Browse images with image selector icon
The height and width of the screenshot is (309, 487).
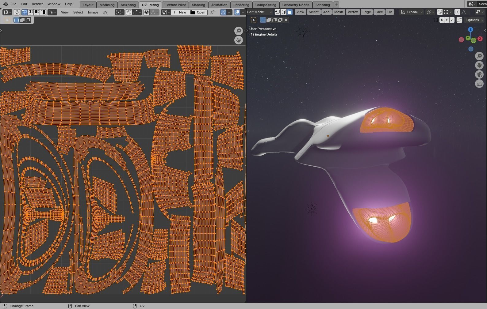[x=166, y=12]
